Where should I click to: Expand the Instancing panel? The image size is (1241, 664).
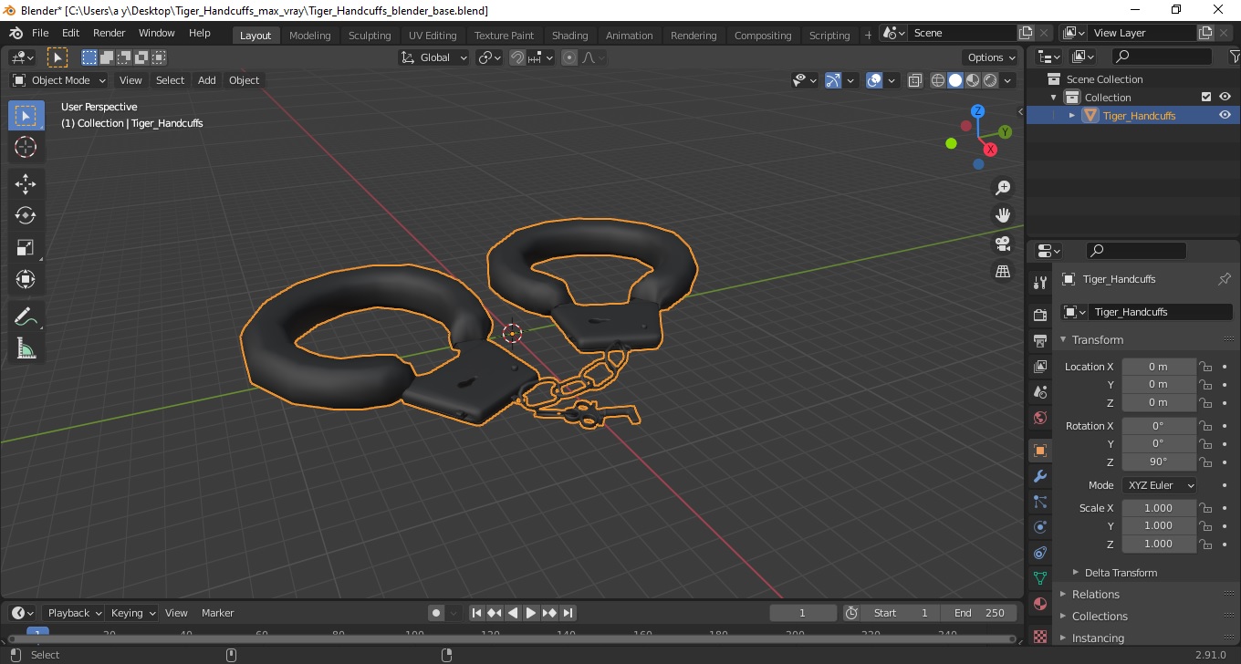coord(1098,638)
